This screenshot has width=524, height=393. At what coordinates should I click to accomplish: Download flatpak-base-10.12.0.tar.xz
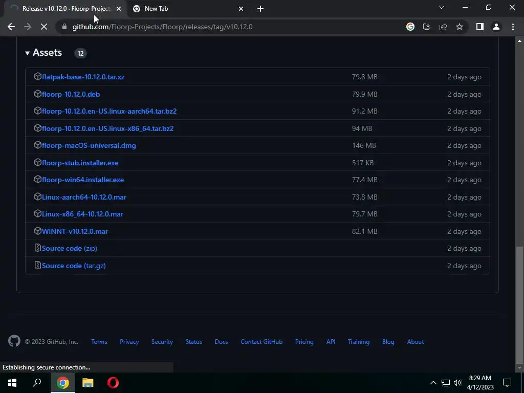[x=83, y=77]
